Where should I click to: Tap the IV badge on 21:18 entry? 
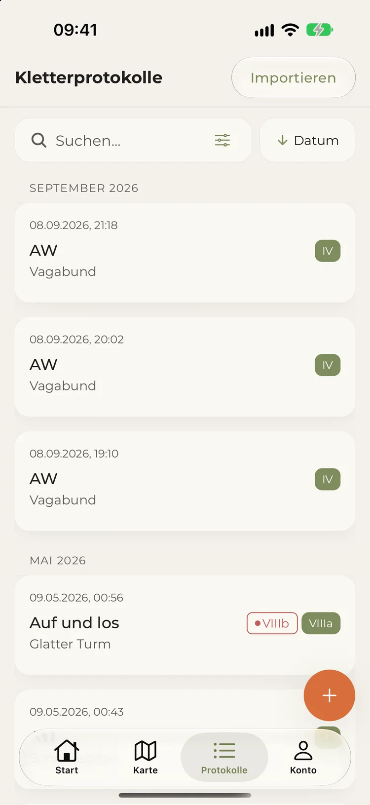tap(328, 251)
